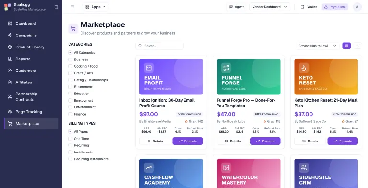
Task: Check the Employment category
Action: point(70,100)
